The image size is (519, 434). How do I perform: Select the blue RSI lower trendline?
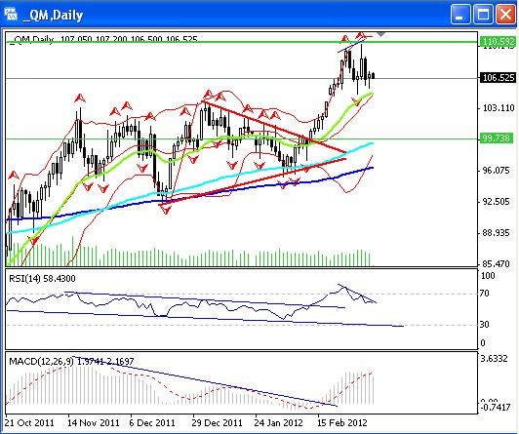[205, 319]
